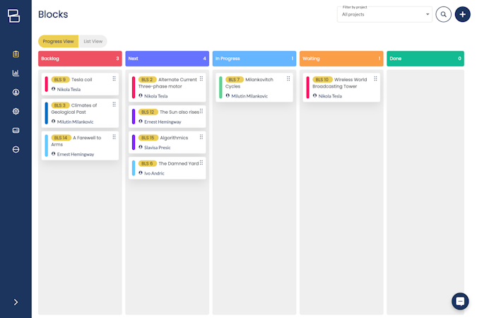
Task: Click purple color bar on Algorithmics card
Action: [134, 143]
